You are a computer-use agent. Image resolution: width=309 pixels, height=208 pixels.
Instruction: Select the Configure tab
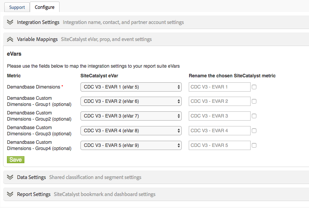44,7
